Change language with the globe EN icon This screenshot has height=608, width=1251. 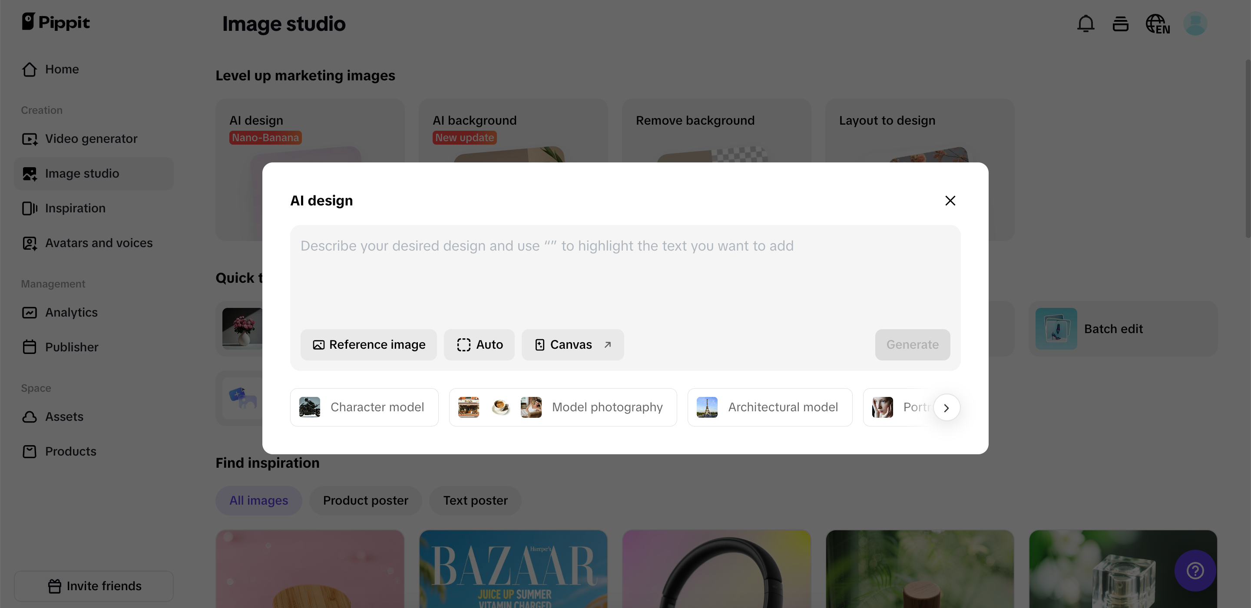pyautogui.click(x=1157, y=23)
